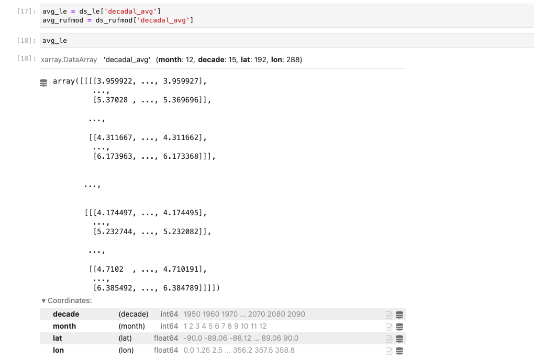Click the array row starting with 4.7102
Viewport: 534px width, 360px height.
point(148,269)
